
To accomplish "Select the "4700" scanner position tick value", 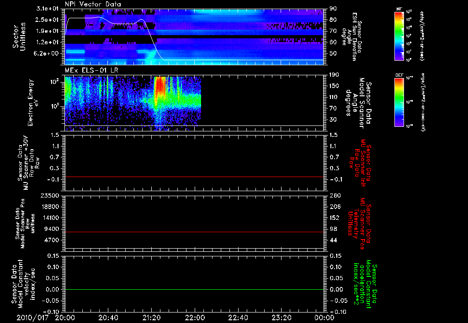I will coord(52,240).
